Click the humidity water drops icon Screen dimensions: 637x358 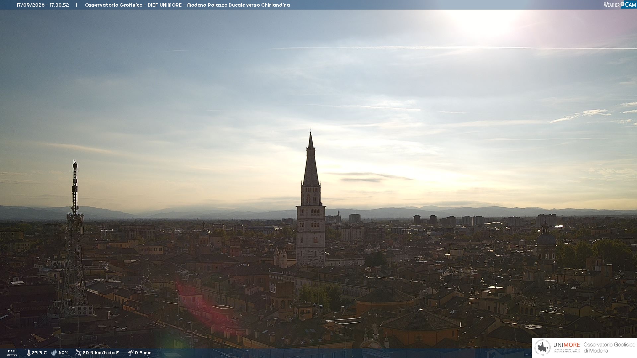[54, 353]
